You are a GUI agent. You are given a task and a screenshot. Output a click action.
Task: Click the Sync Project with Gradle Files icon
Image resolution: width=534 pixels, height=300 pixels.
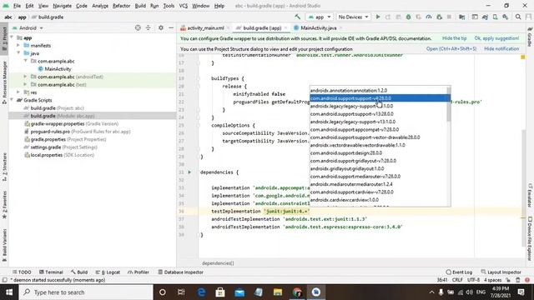pyautogui.click(x=485, y=17)
